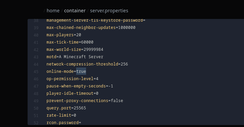This screenshot has height=127, width=244.
Task: Click the rate-limit=0 line
Action: click(61, 115)
